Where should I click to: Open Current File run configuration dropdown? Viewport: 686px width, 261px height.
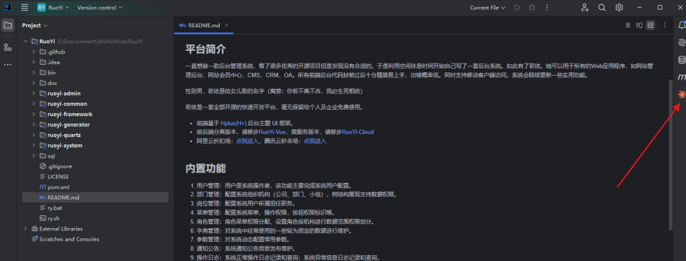click(x=487, y=8)
